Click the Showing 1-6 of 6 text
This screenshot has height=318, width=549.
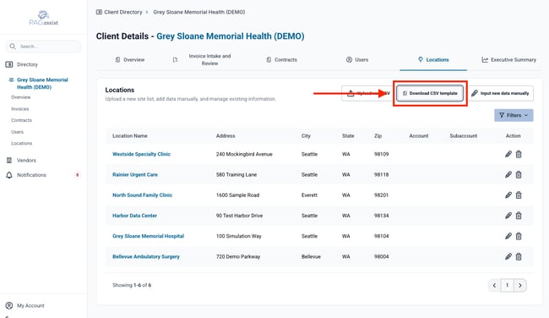click(132, 285)
